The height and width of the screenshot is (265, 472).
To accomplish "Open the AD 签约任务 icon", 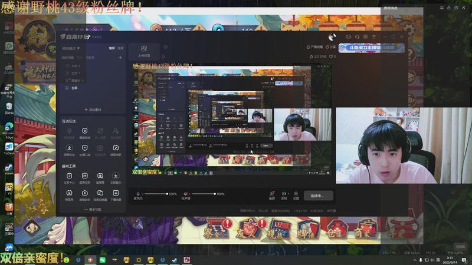I will click(84, 178).
